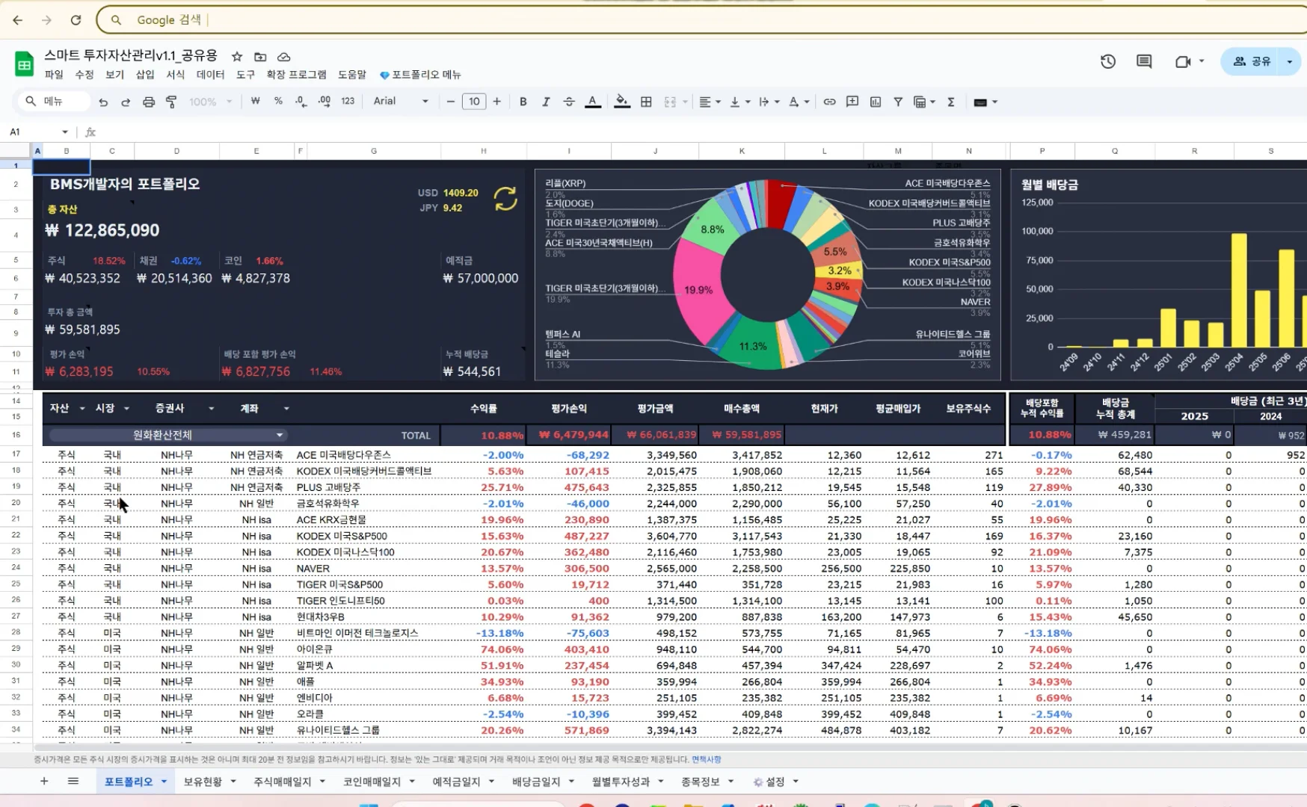The width and height of the screenshot is (1307, 807).
Task: Toggle bold formatting
Action: tap(523, 102)
